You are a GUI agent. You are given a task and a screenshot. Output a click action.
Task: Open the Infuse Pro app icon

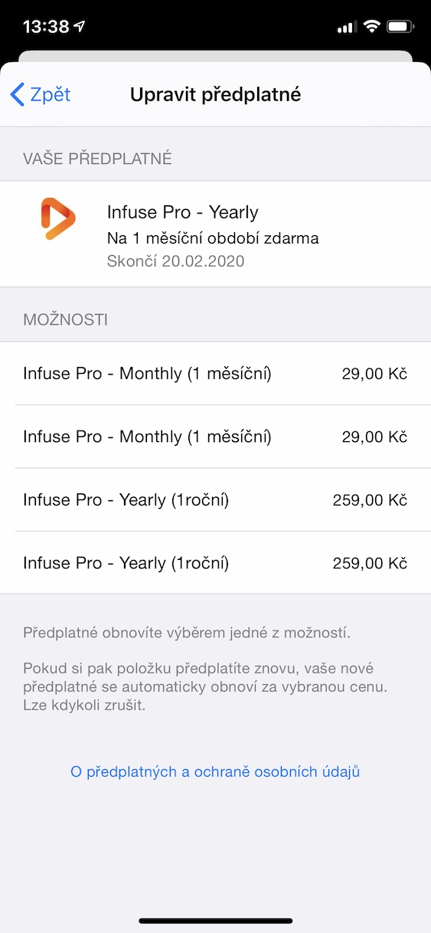(x=58, y=218)
